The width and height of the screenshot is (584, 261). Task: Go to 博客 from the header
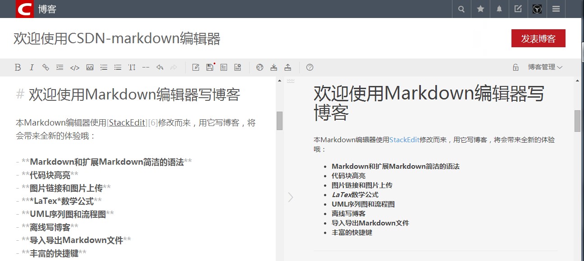(x=47, y=9)
